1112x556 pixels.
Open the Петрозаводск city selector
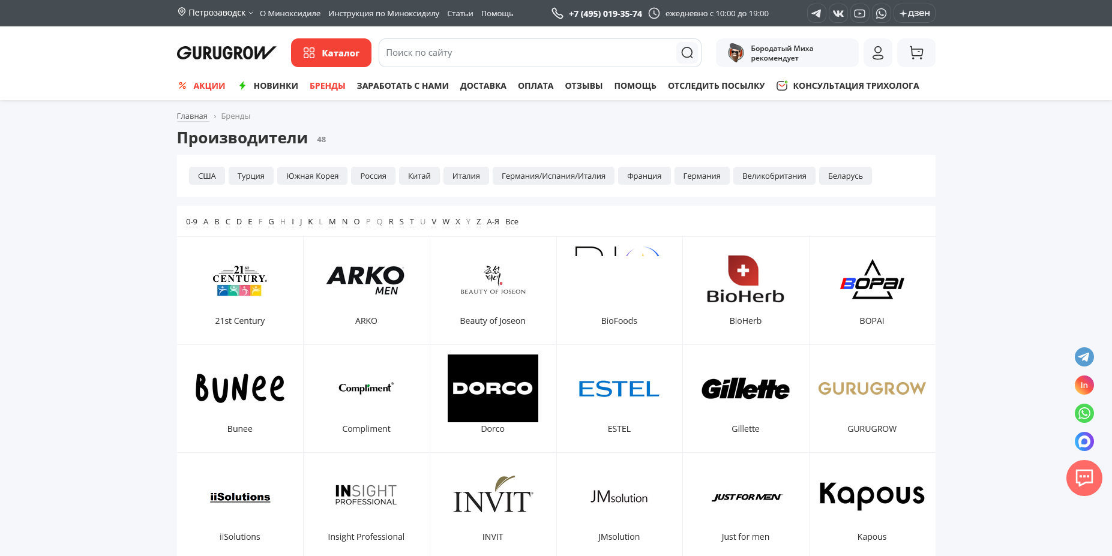pos(215,13)
